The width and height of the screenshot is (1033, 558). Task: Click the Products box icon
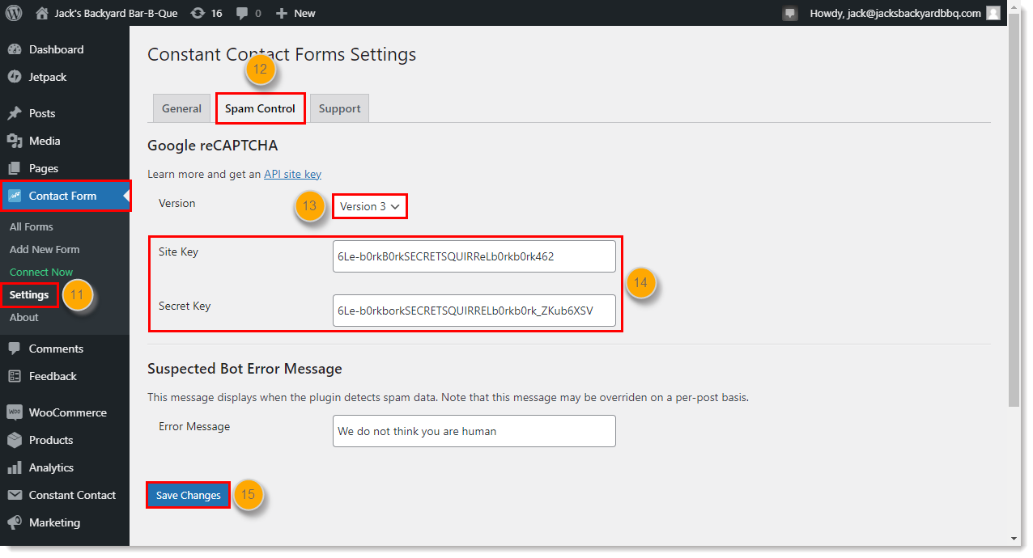pyautogui.click(x=14, y=440)
